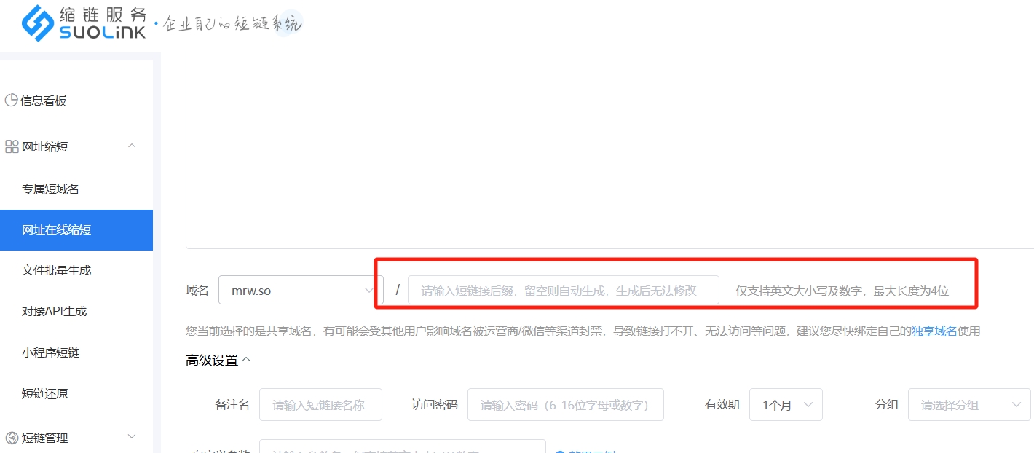Open the 信息看板 dashboard icon
Image resolution: width=1034 pixels, height=453 pixels.
tap(12, 101)
